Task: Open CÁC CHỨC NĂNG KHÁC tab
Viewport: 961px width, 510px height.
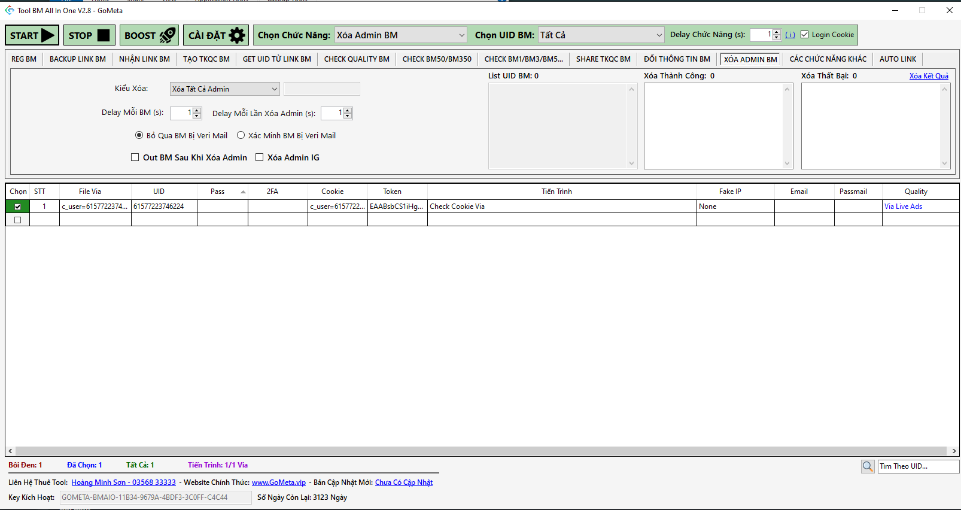Action: tap(828, 59)
